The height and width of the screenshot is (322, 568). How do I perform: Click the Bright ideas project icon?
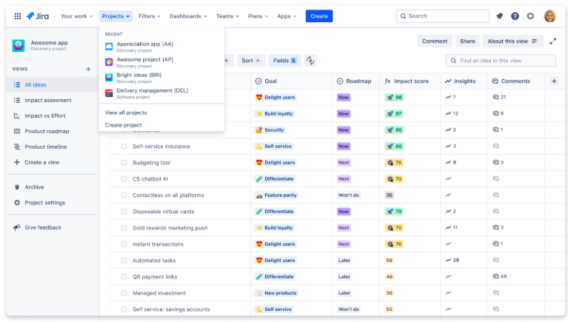coord(109,78)
